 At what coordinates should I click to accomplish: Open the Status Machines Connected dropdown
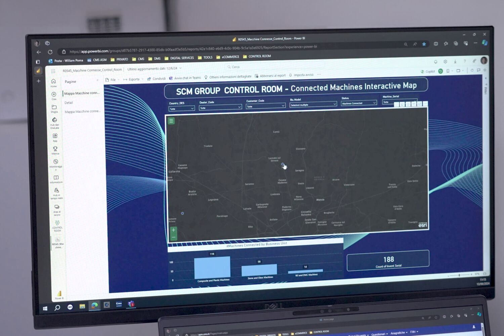359,103
